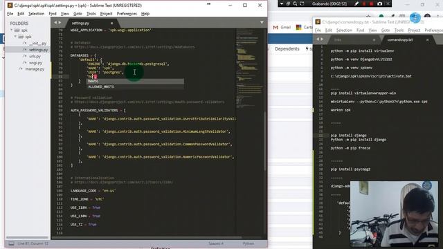Open the Dependents tab in browser page
The width and height of the screenshot is (443, 249).
(x=287, y=48)
